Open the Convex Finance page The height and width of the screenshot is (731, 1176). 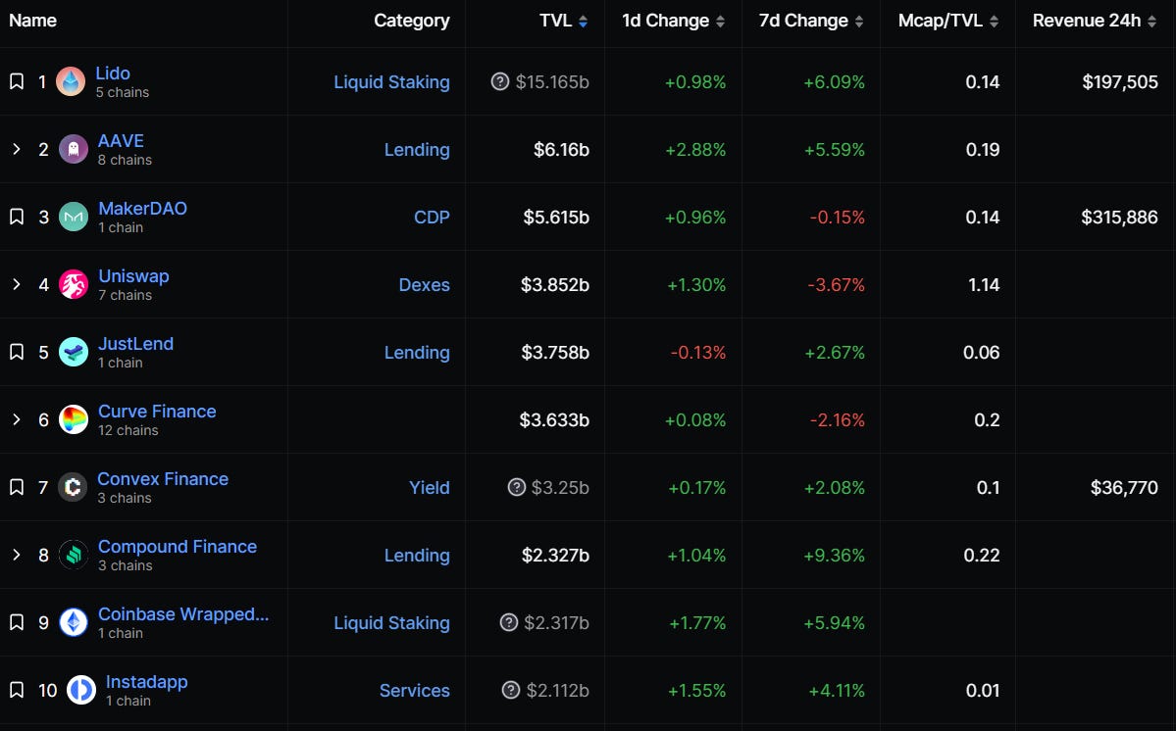[163, 478]
